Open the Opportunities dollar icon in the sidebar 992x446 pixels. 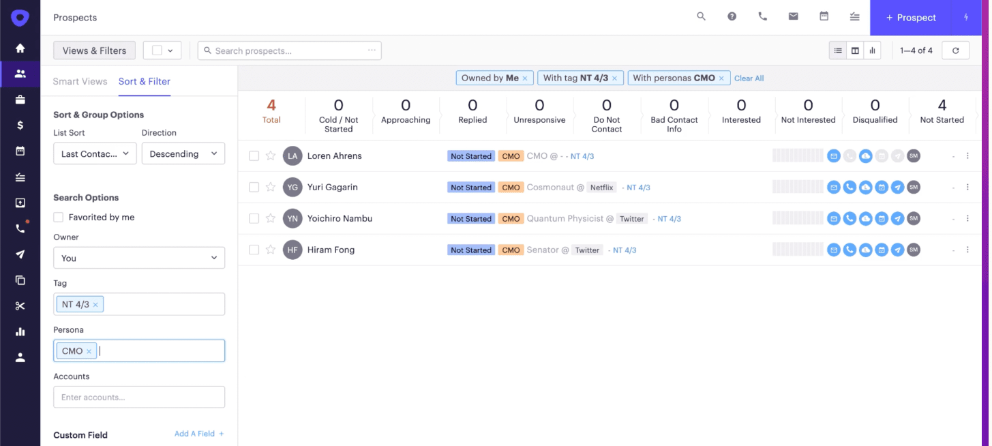tap(20, 124)
